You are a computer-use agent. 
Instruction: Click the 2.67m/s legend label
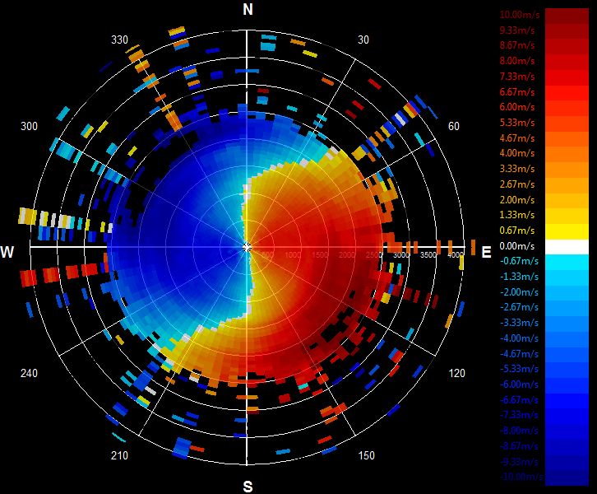(517, 184)
